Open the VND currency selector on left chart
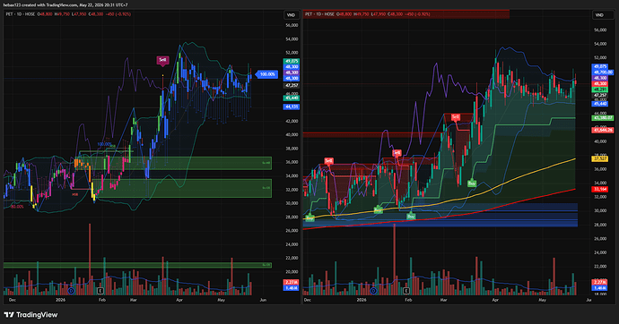619x324 pixels. click(x=291, y=15)
